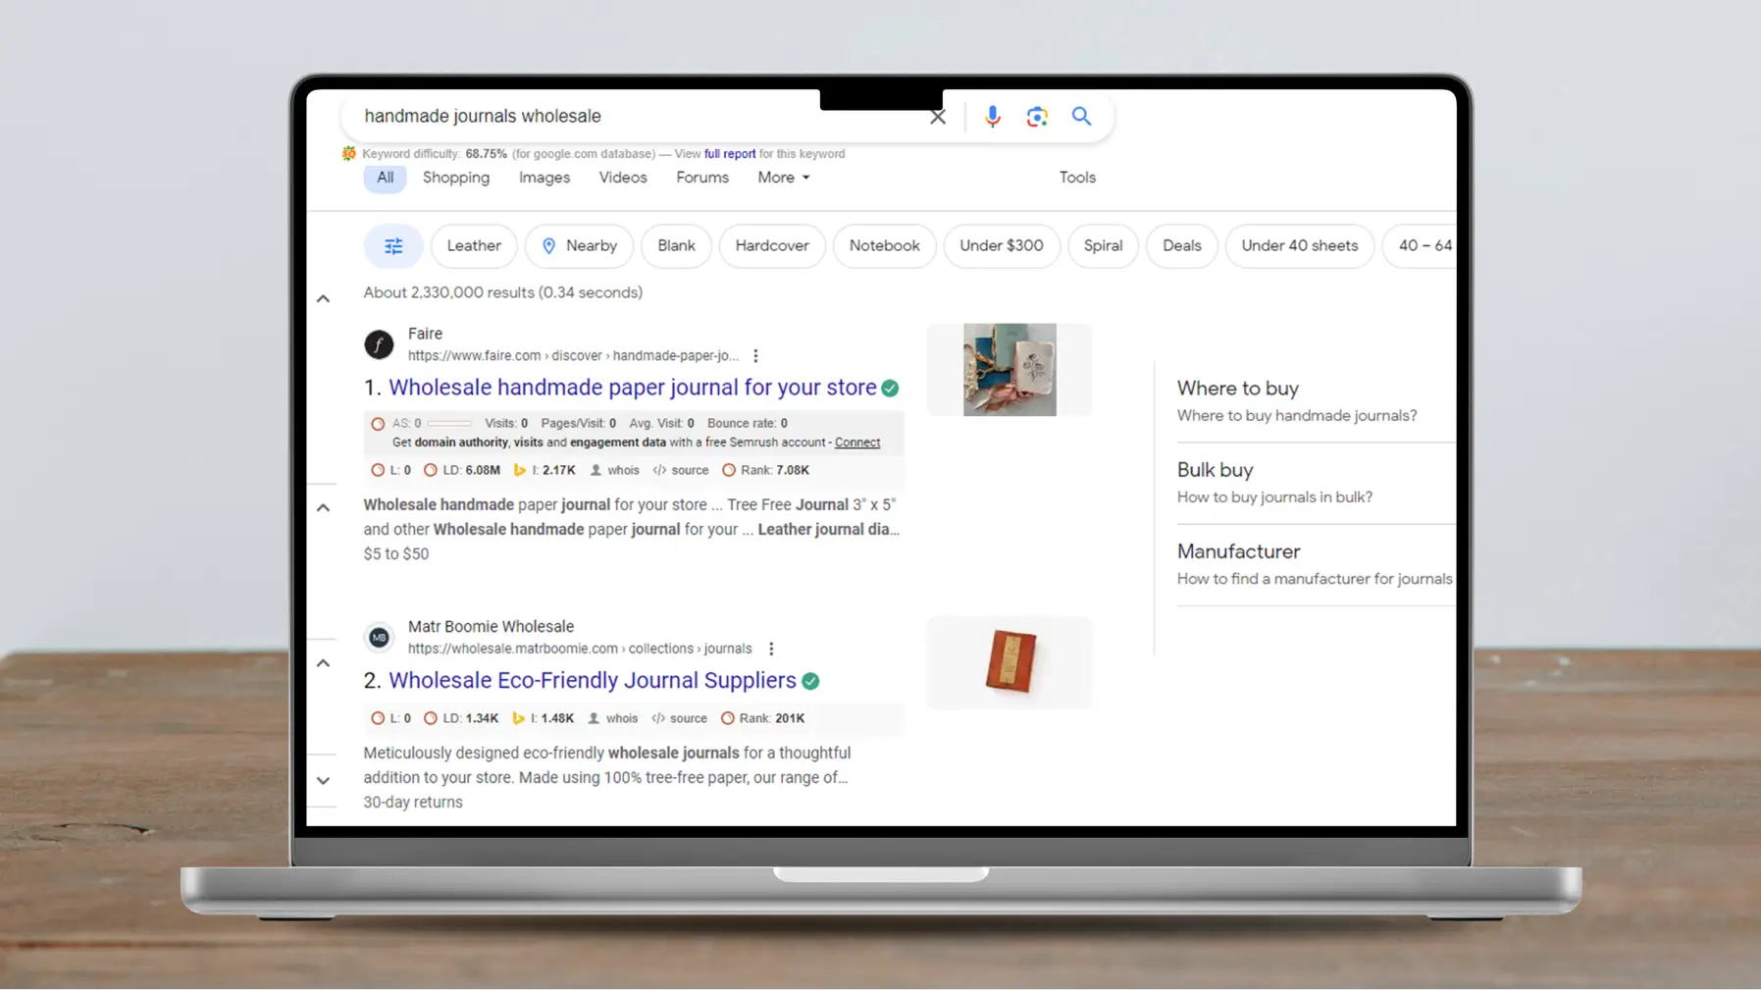The image size is (1761, 990).
Task: Toggle the Leather filter chip
Action: pyautogui.click(x=474, y=245)
